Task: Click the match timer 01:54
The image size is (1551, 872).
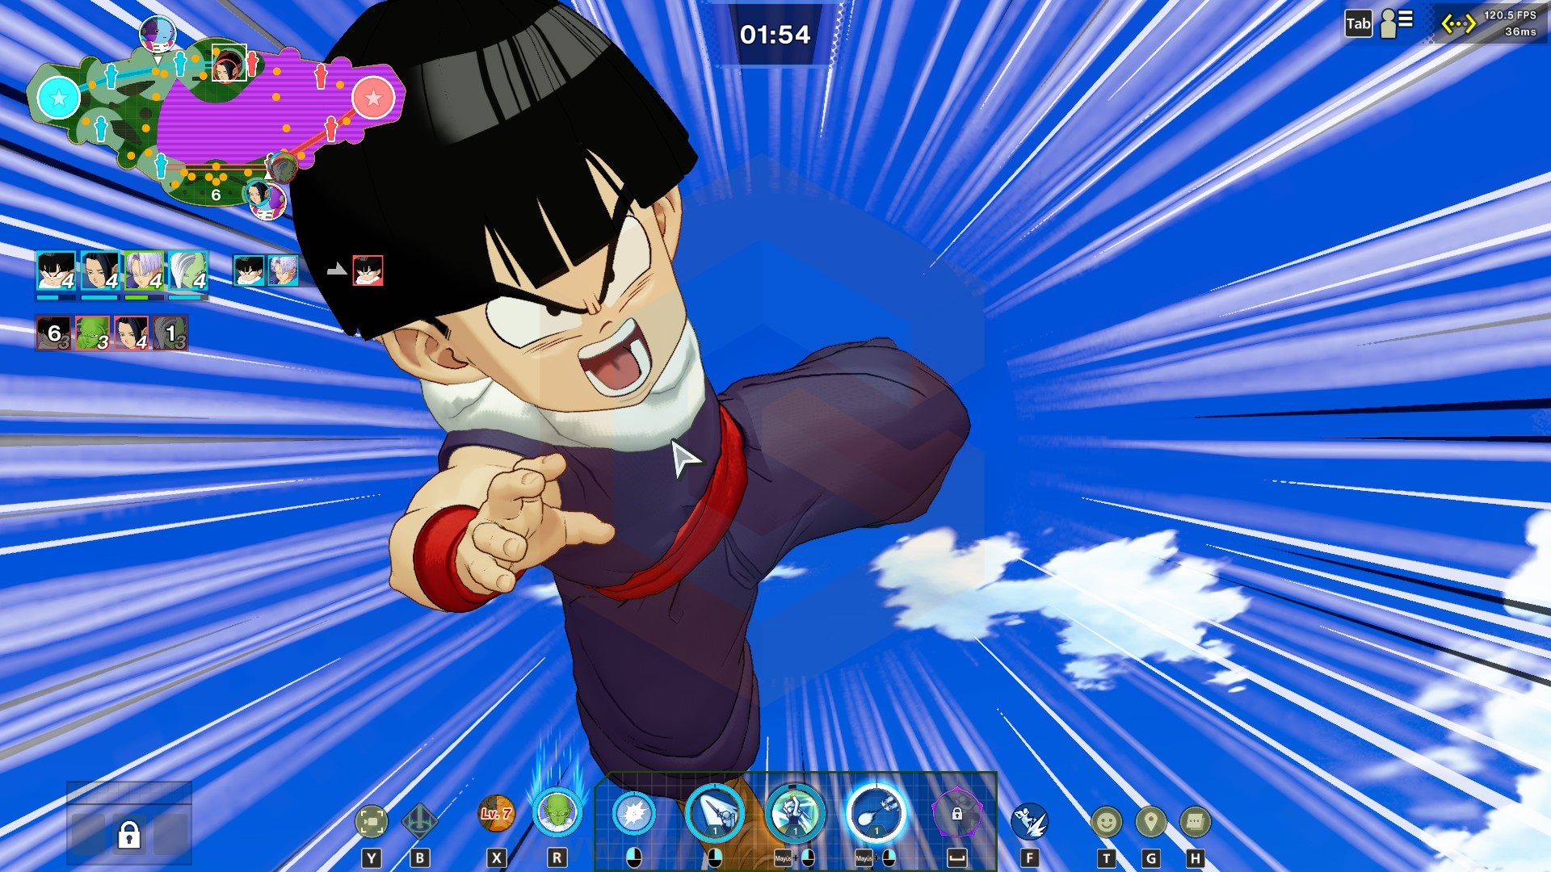Action: tap(775, 35)
